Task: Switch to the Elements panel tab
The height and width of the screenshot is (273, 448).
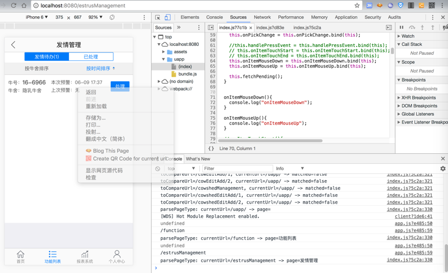Action: pos(190,17)
